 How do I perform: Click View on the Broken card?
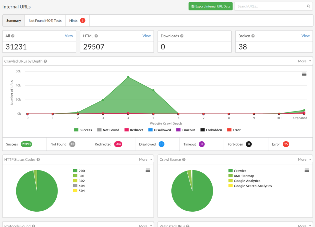click(305, 36)
